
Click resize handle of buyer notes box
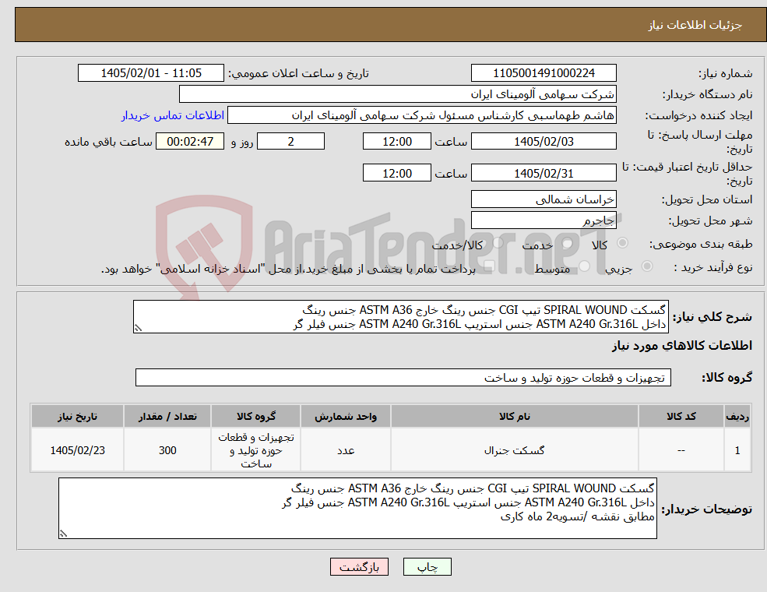[x=63, y=534]
